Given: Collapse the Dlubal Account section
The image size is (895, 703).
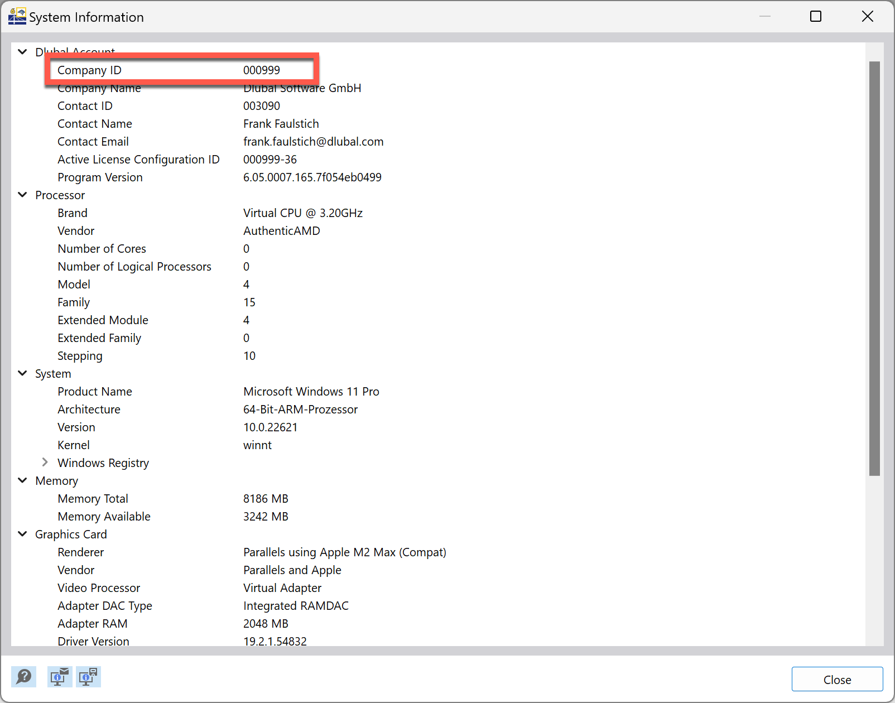Looking at the screenshot, I should (x=22, y=52).
